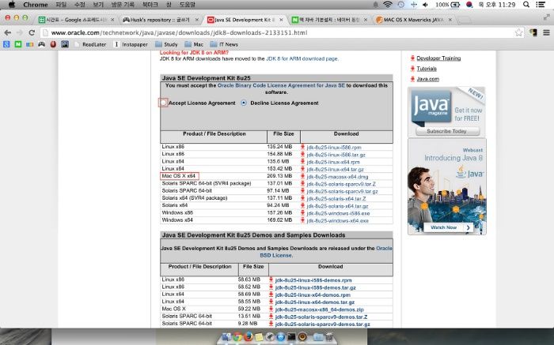Switch to the Naver search tab
The width and height of the screenshot is (554, 345).
point(329,20)
